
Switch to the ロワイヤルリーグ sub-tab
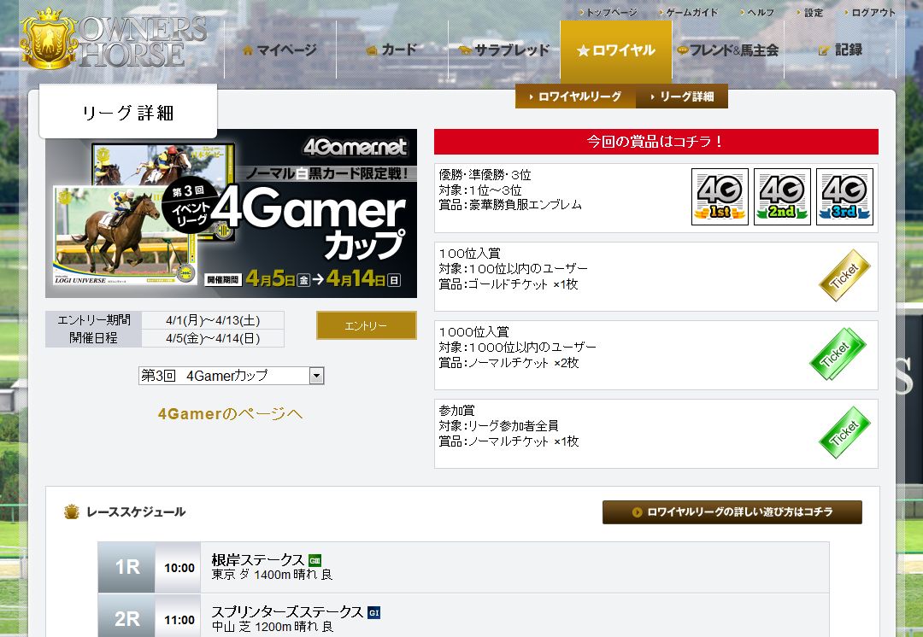click(575, 96)
